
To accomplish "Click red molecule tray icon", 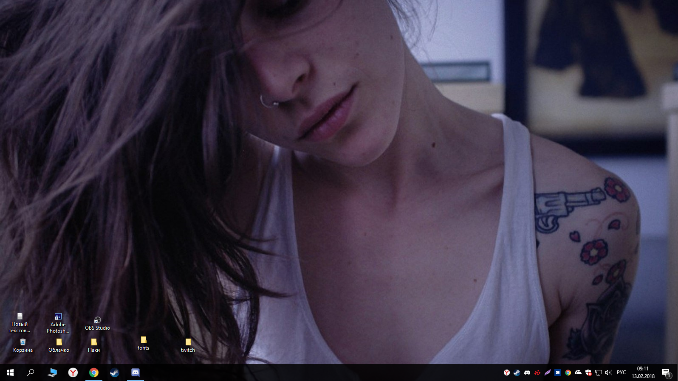I will 537,373.
